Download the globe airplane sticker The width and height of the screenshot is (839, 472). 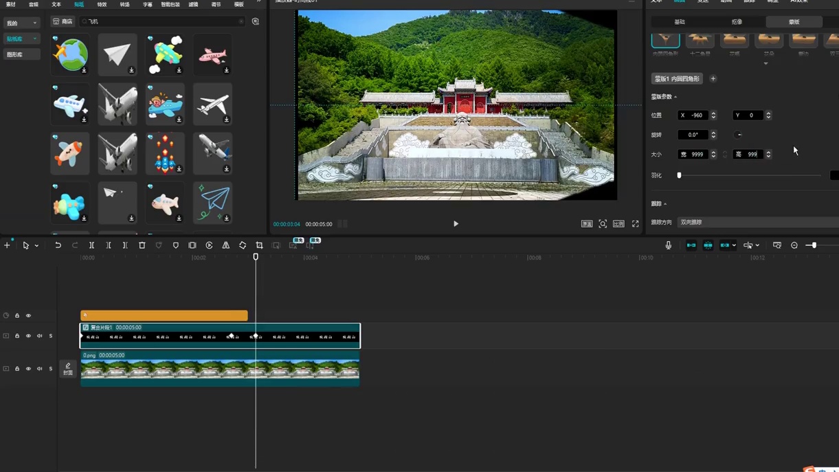tap(84, 70)
